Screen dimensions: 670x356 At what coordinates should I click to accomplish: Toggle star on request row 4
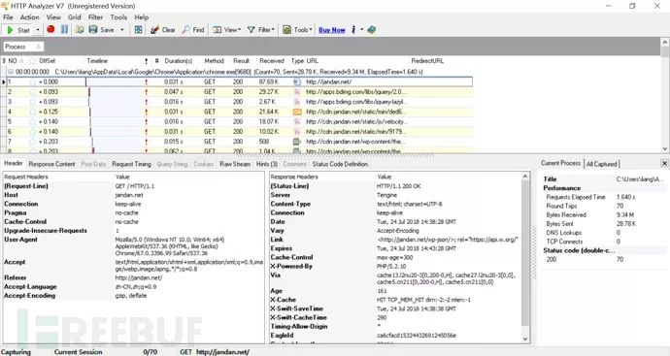coord(32,112)
